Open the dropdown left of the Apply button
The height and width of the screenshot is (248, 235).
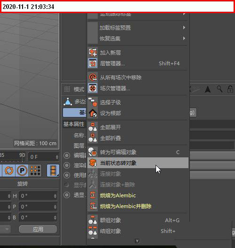(6, 229)
